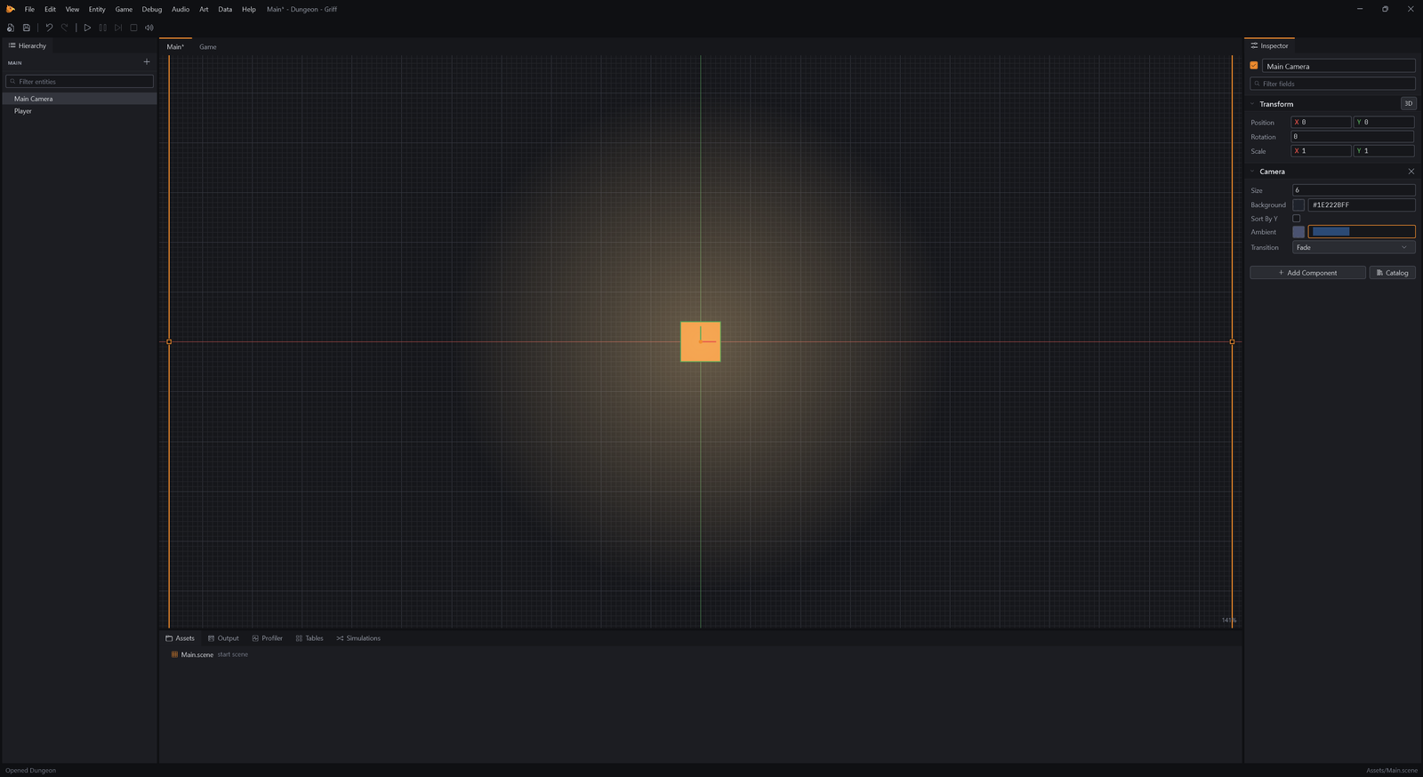Open the Debug menu
The width and height of the screenshot is (1423, 777).
pos(152,9)
